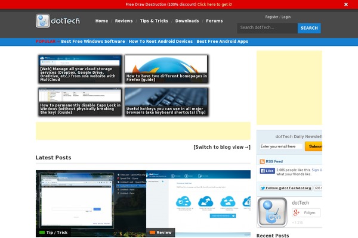Click the Login link
Screen dimensions: 358x238
[286, 17]
